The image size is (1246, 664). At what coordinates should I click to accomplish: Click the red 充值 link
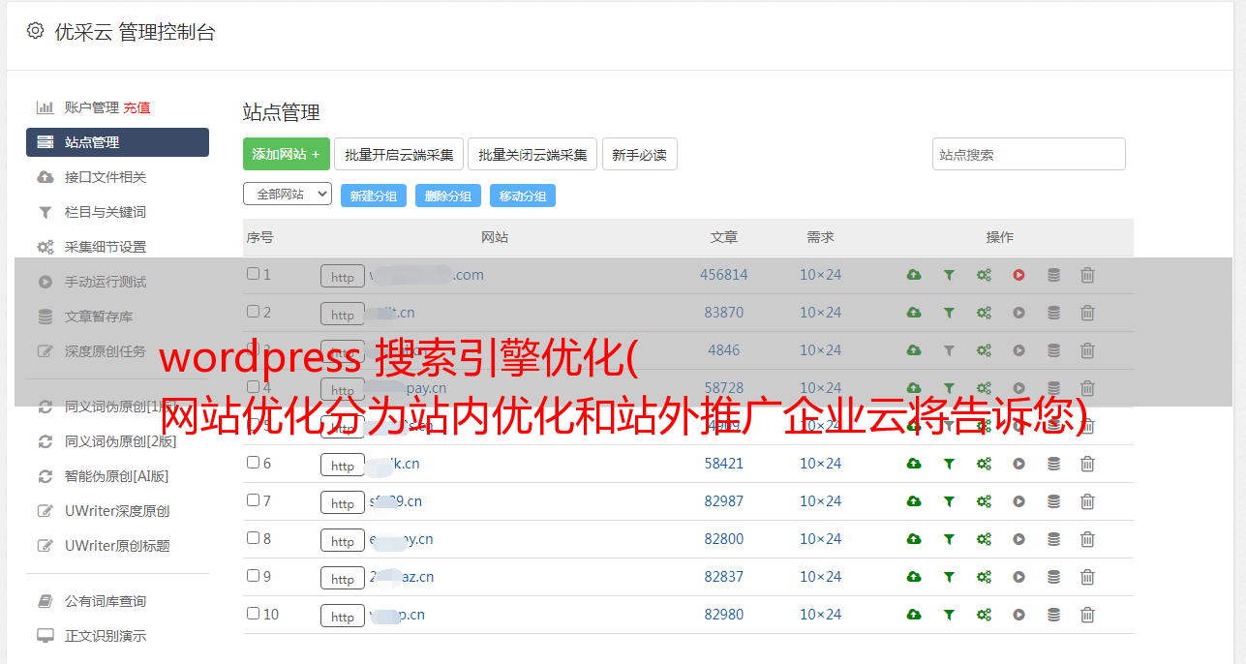click(137, 107)
